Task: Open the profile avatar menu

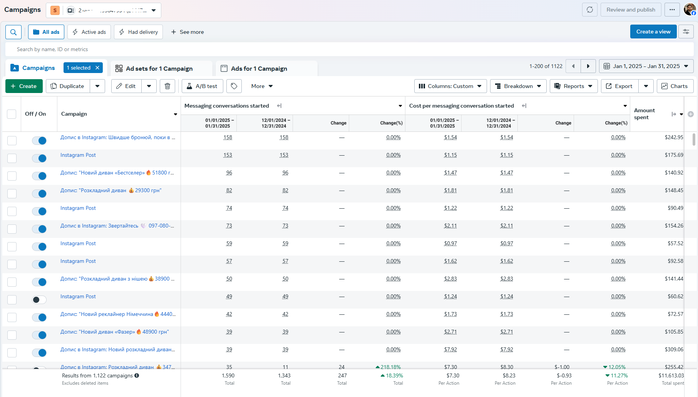Action: pos(690,9)
